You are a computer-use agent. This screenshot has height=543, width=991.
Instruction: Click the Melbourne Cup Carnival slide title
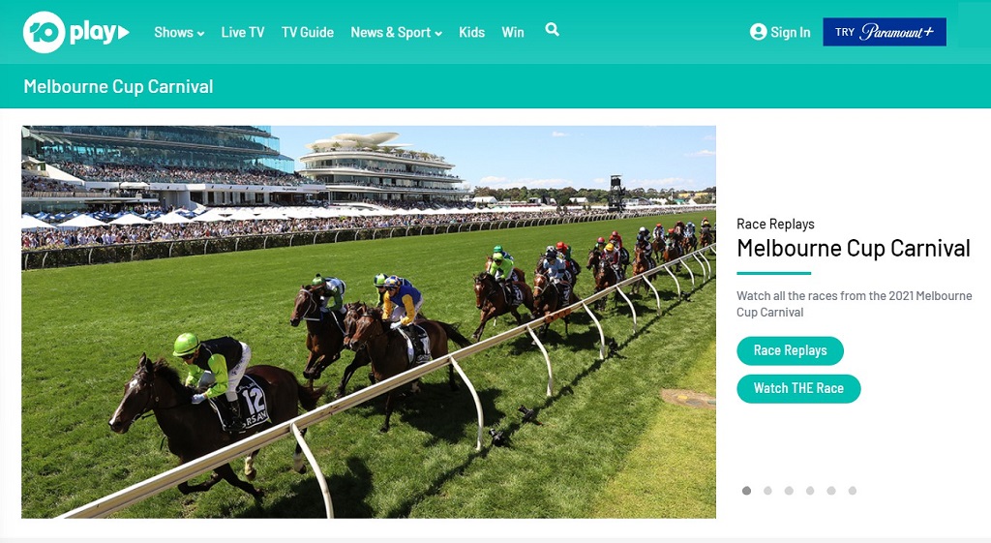point(854,249)
